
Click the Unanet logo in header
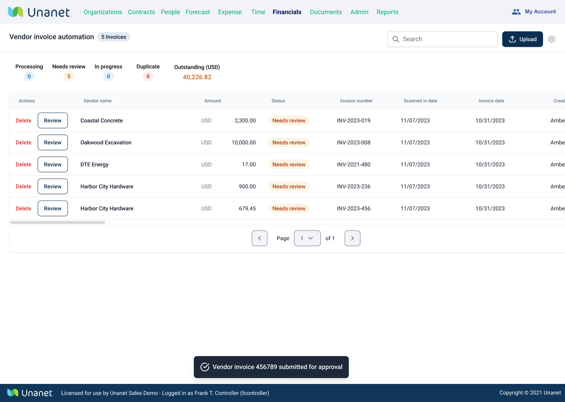click(x=39, y=12)
